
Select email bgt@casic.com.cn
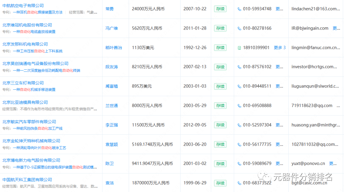coord(309,183)
